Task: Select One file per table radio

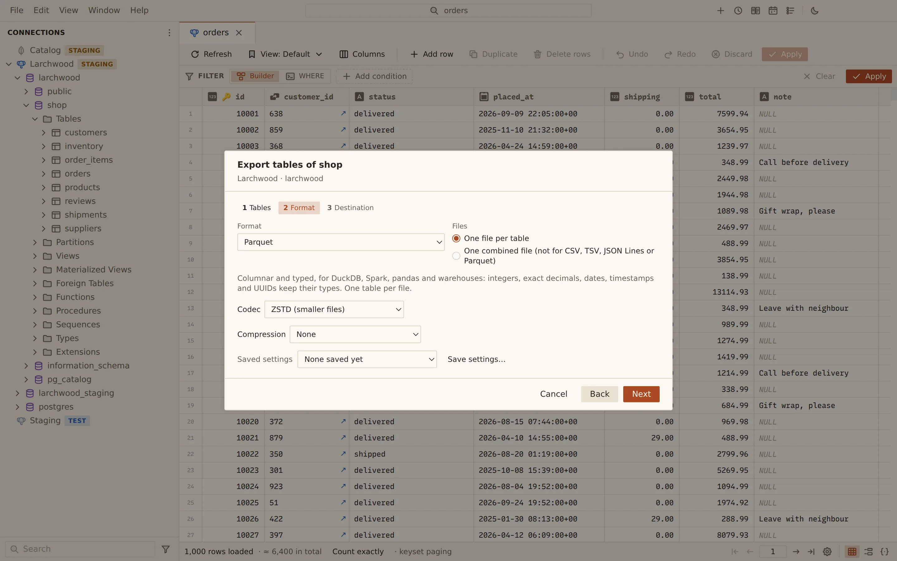Action: 456,238
